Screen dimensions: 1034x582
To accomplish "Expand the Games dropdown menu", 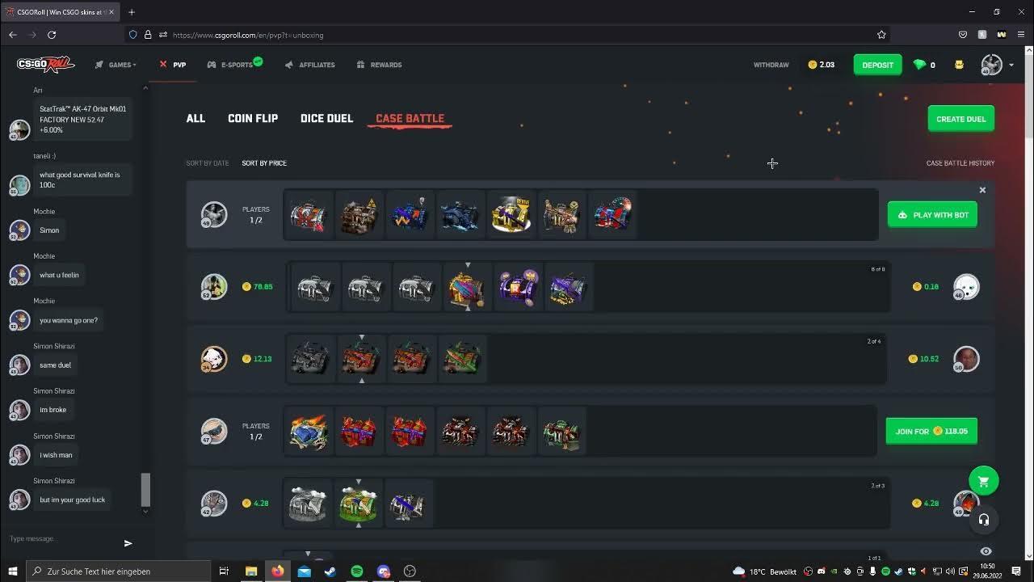I will click(116, 65).
